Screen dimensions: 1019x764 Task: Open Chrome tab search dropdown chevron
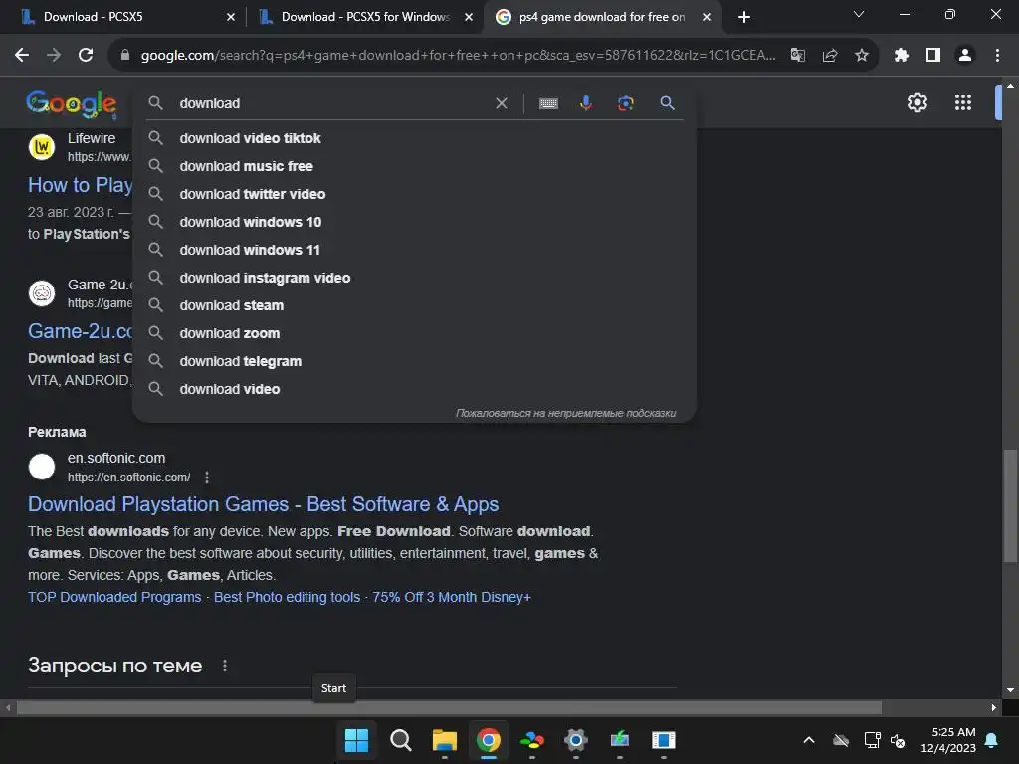859,14
